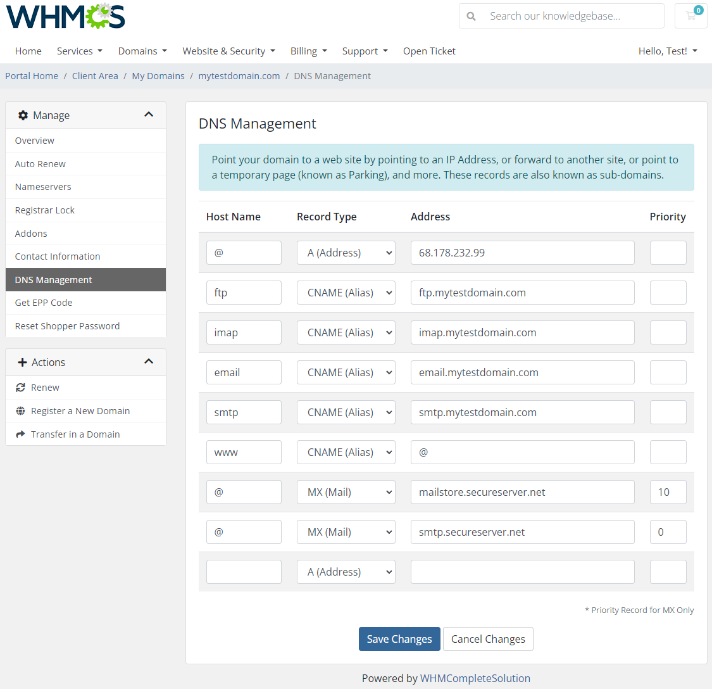Screen dimensions: 712x689
Task: Click the globe icon for Register a New Domain
Action: (20, 410)
